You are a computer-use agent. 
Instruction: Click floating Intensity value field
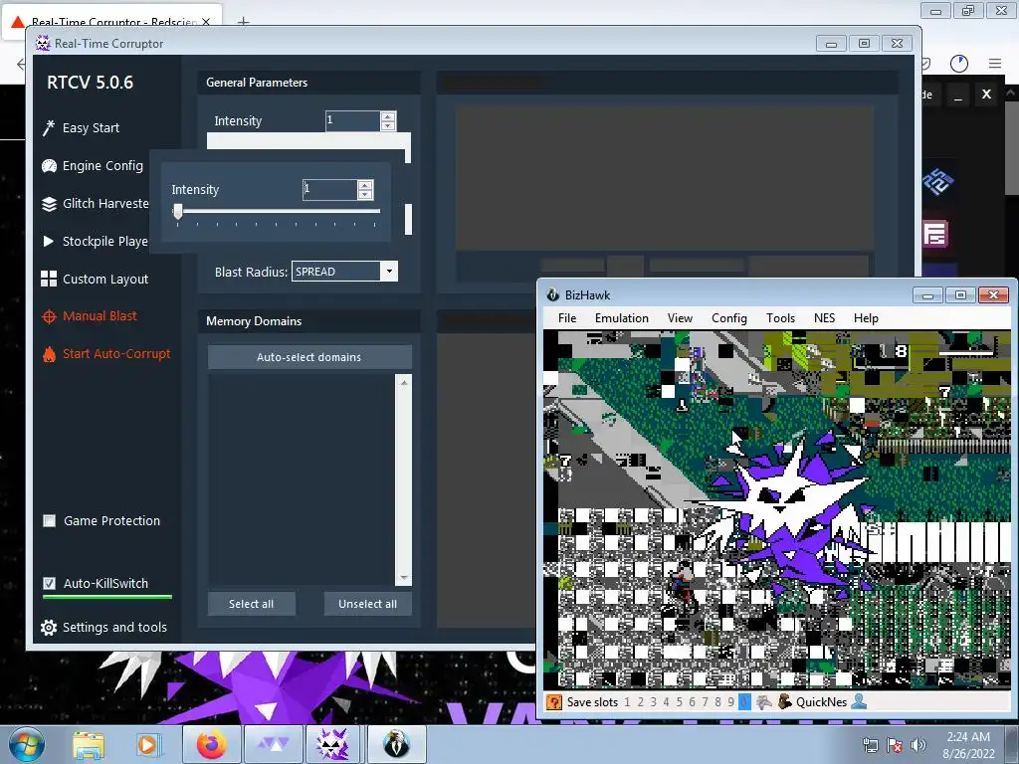pos(330,190)
